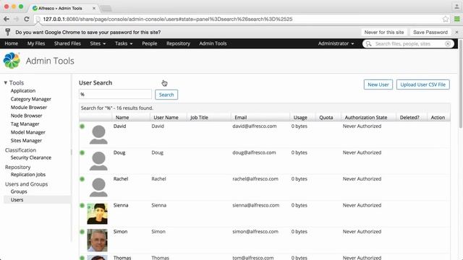Select Application in the Tools tree

coord(23,91)
